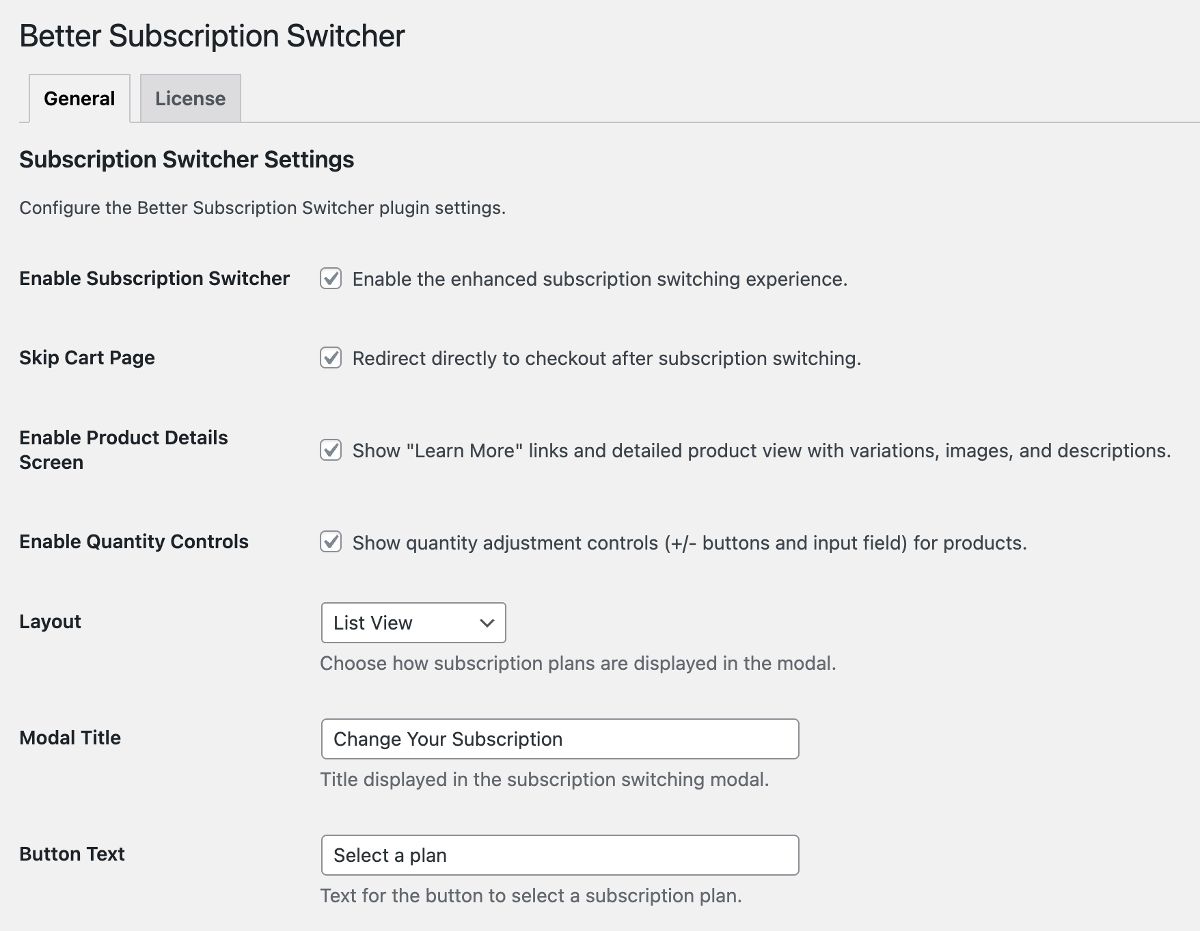1200x931 pixels.
Task: Switch to the General tab
Action: point(79,98)
